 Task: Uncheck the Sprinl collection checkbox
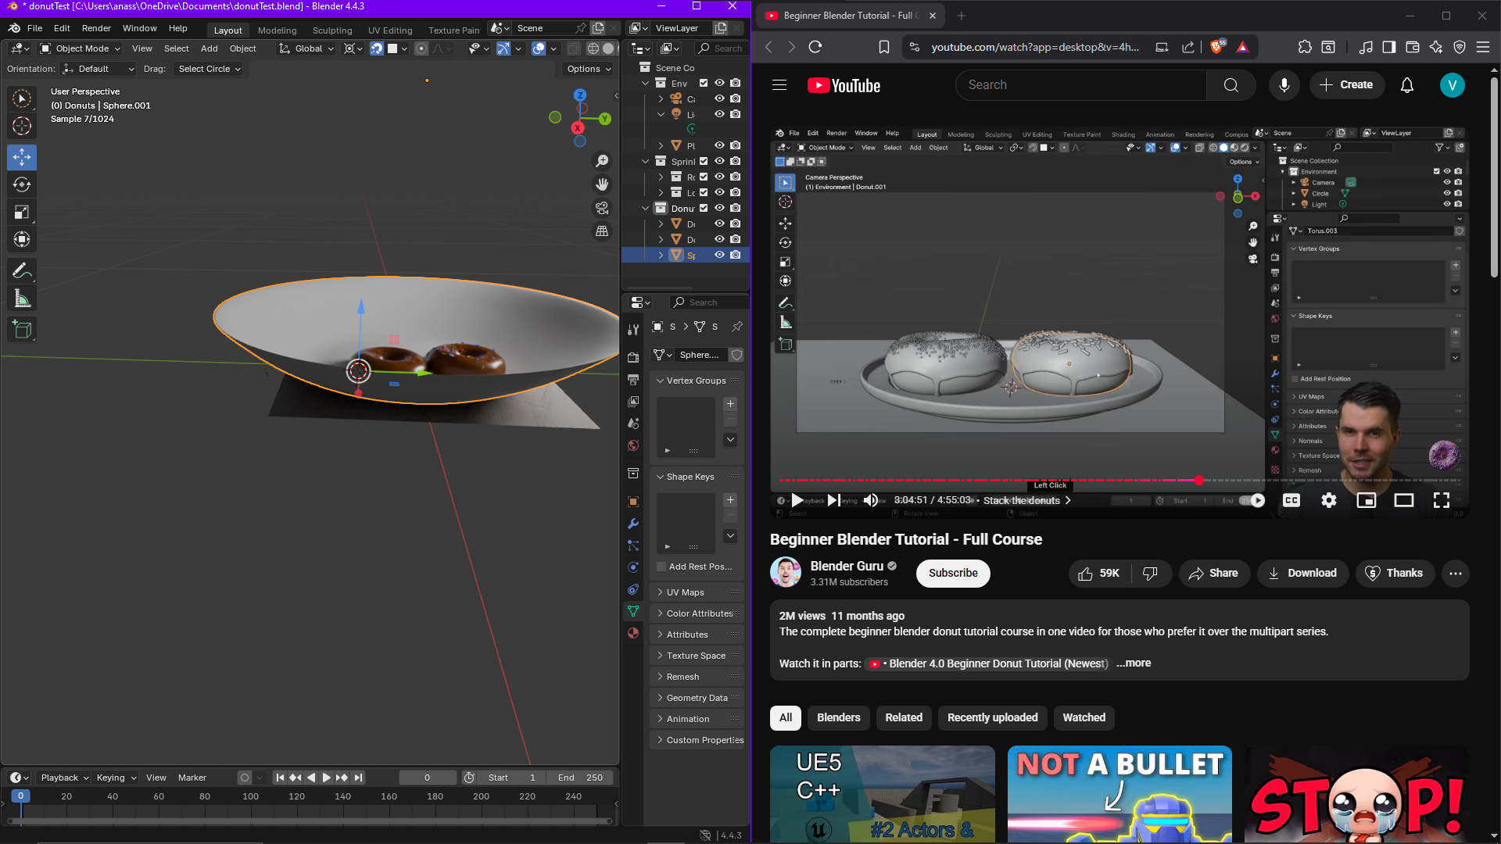pos(704,161)
